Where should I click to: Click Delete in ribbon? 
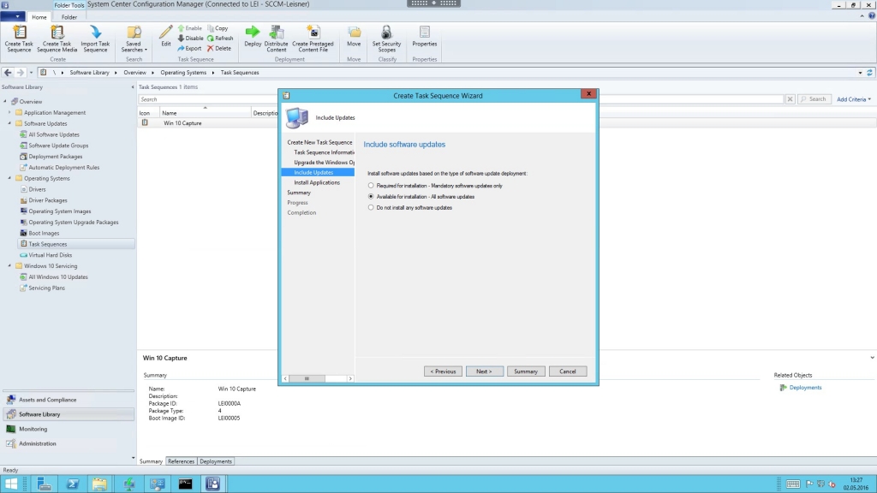[x=218, y=48]
